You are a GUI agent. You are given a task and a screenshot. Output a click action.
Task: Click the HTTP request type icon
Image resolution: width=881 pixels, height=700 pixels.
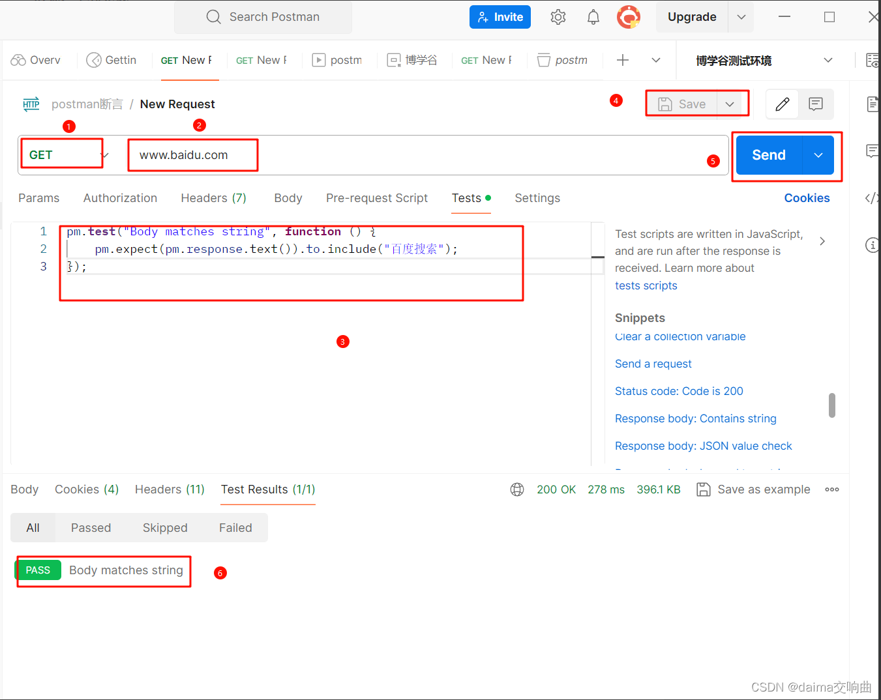[31, 104]
